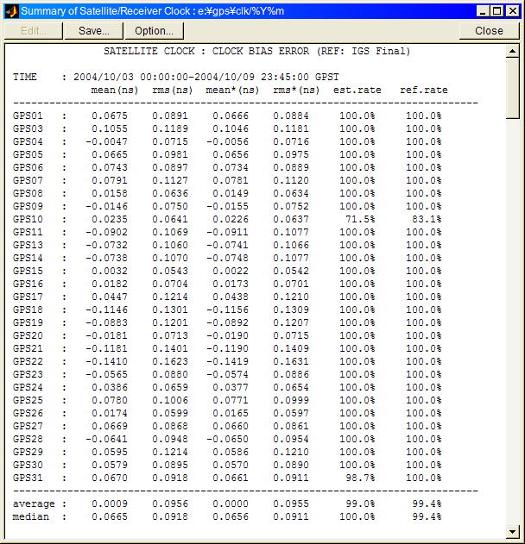The height and width of the screenshot is (544, 525).
Task: Click the GPS10 row label
Action: pyautogui.click(x=28, y=219)
